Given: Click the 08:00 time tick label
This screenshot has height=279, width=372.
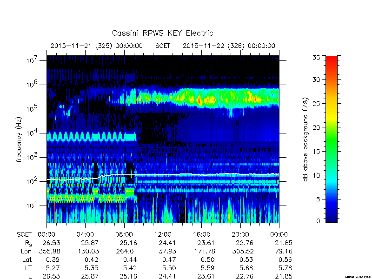Looking at the screenshot, I should 124,234.
